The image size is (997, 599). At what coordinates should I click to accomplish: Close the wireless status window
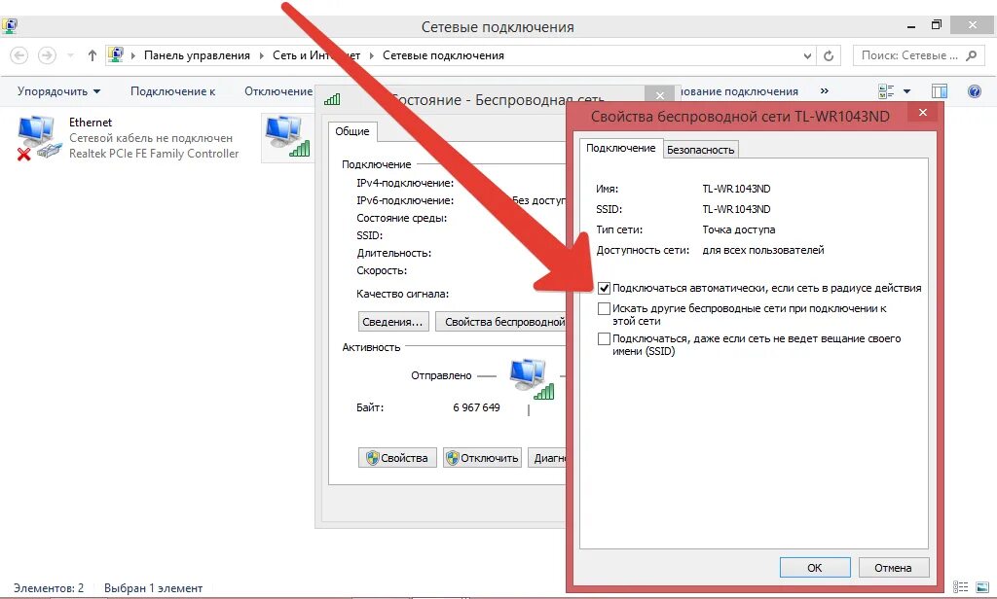661,95
